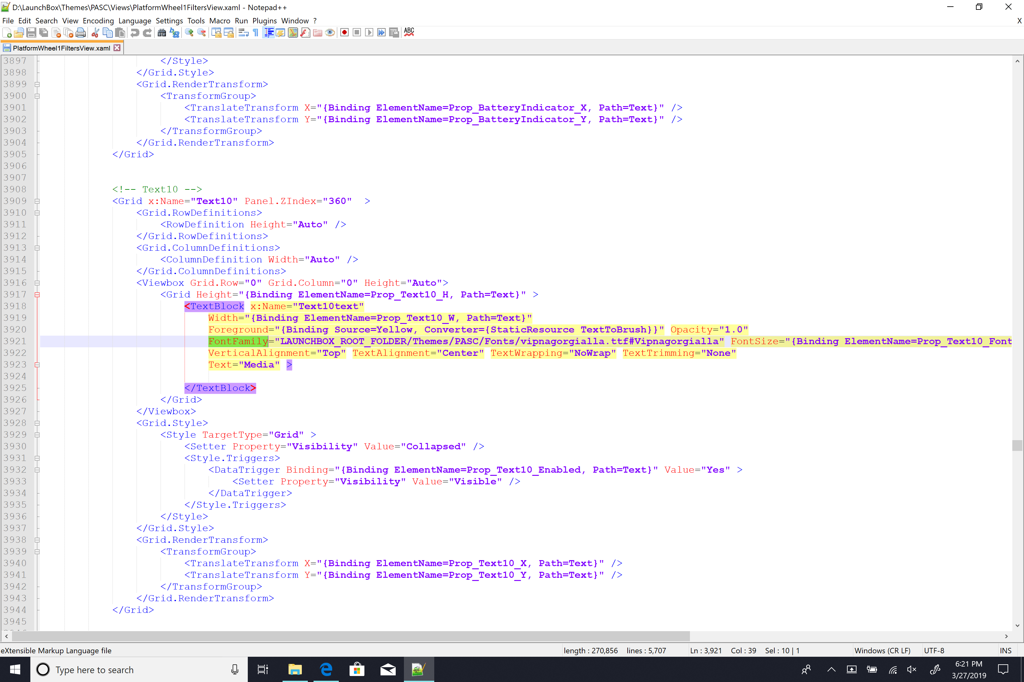This screenshot has height=682, width=1024.
Task: Save the current file using the floppy icon
Action: pyautogui.click(x=31, y=33)
